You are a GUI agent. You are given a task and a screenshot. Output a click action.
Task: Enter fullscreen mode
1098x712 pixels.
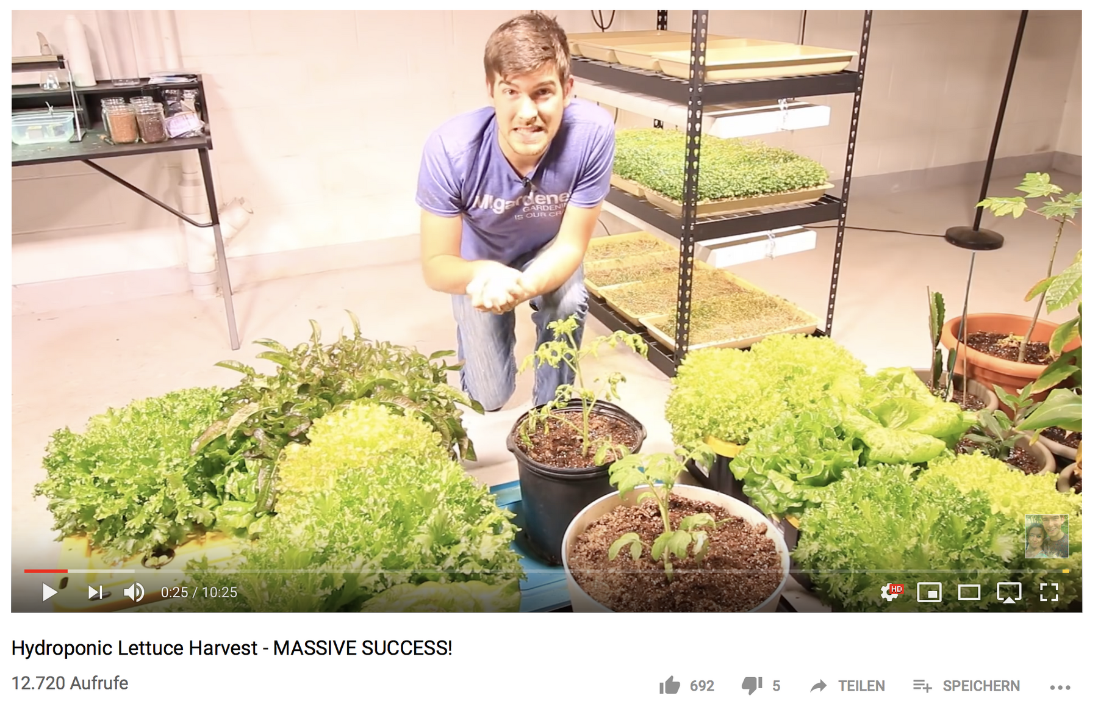pos(1049,592)
